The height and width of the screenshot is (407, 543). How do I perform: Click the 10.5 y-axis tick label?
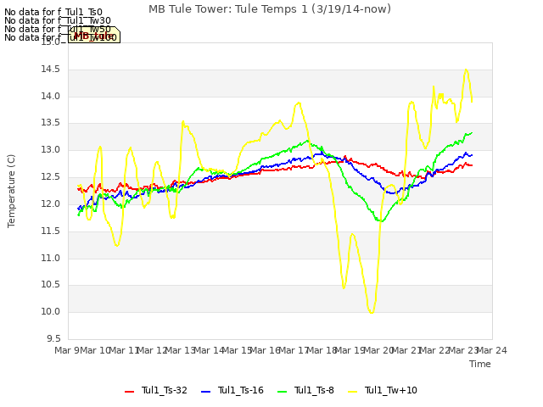tap(51, 285)
